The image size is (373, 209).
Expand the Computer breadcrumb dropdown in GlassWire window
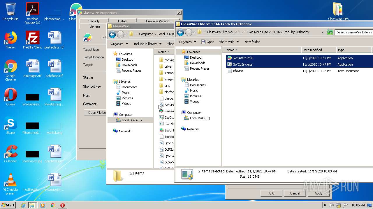[x=155, y=34]
